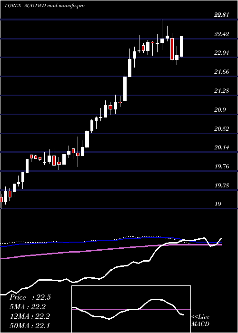Click the 20.14 price axis label

click(221, 147)
